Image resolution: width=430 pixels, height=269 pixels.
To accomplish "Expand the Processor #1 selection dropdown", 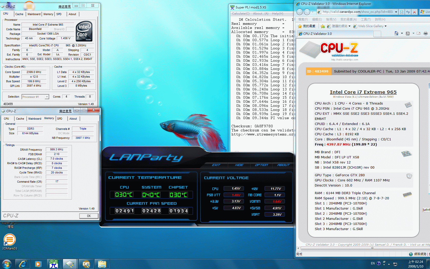I will point(47,97).
